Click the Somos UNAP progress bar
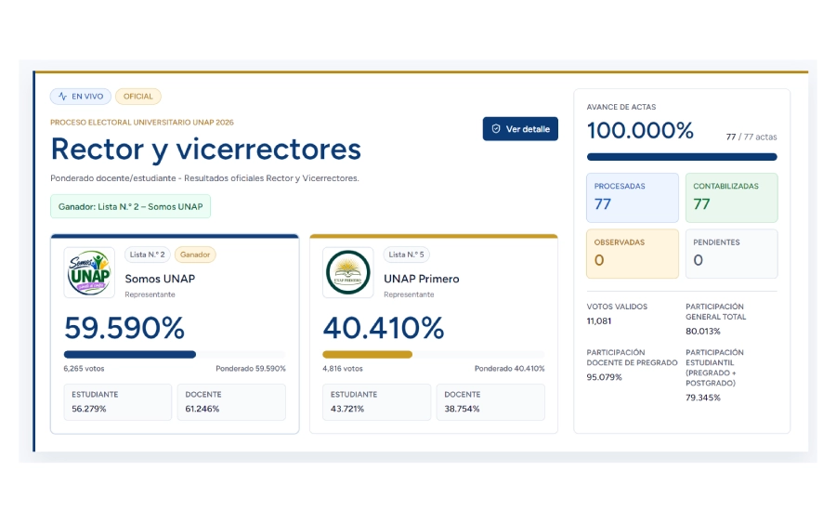 pyautogui.click(x=175, y=355)
